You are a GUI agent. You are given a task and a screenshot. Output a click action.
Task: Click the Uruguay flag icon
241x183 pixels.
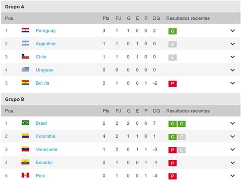coord(25,69)
